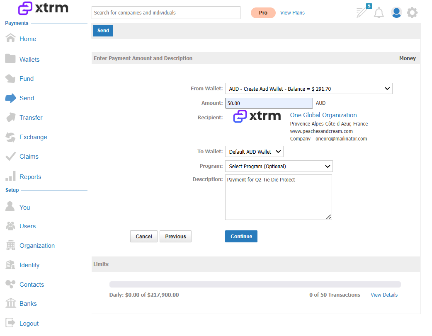Go to Home in the sidebar
432x336 pixels.
28,39
